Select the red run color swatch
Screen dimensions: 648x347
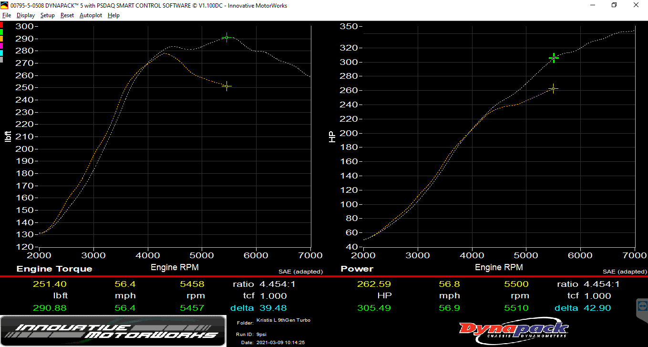1,24
